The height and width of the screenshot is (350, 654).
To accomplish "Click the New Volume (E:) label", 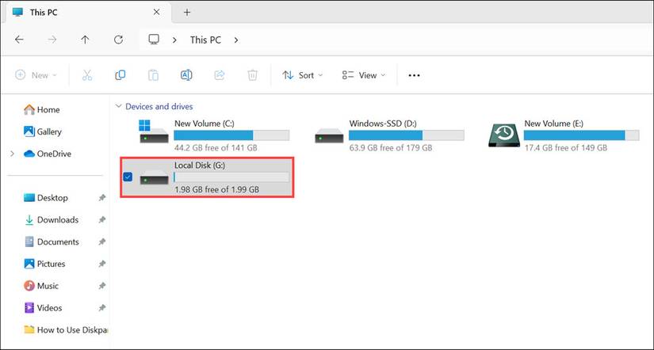I will tap(553, 124).
